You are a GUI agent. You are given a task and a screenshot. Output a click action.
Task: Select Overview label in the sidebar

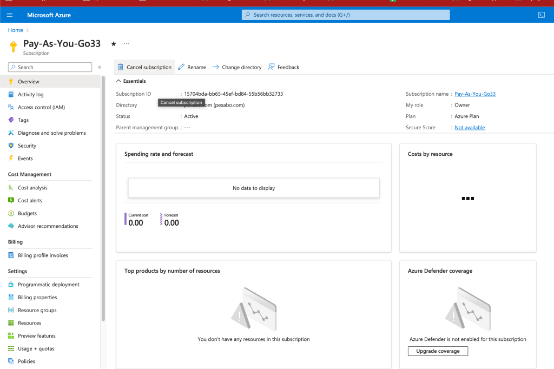(x=29, y=82)
